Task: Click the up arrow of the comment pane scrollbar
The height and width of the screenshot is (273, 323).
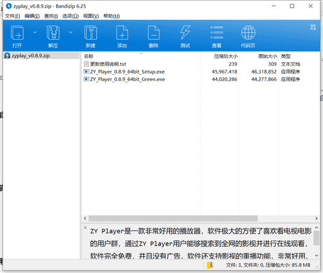Action: [x=317, y=228]
